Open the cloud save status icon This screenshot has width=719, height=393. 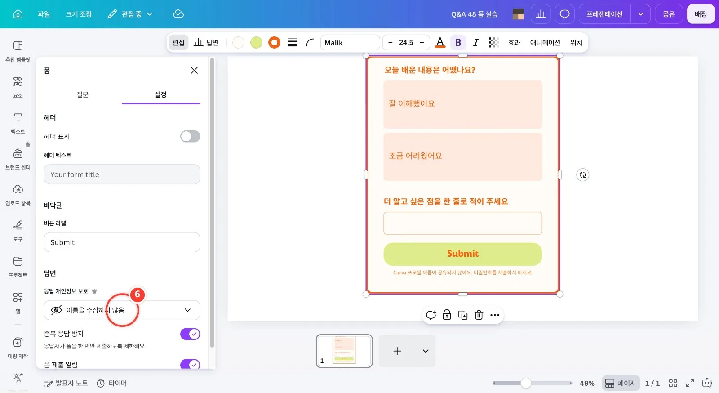click(x=178, y=14)
